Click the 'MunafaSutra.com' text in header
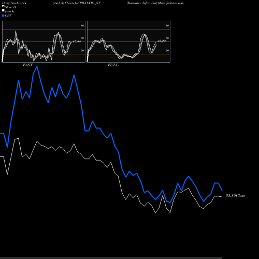 click(x=171, y=3)
